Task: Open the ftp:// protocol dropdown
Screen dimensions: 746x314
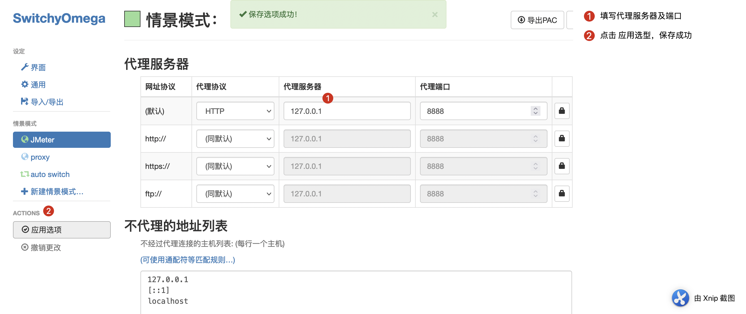Action: tap(235, 194)
